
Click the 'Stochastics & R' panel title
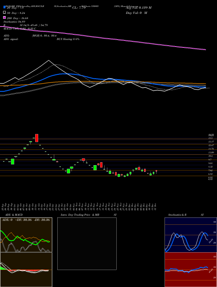pos(177,215)
